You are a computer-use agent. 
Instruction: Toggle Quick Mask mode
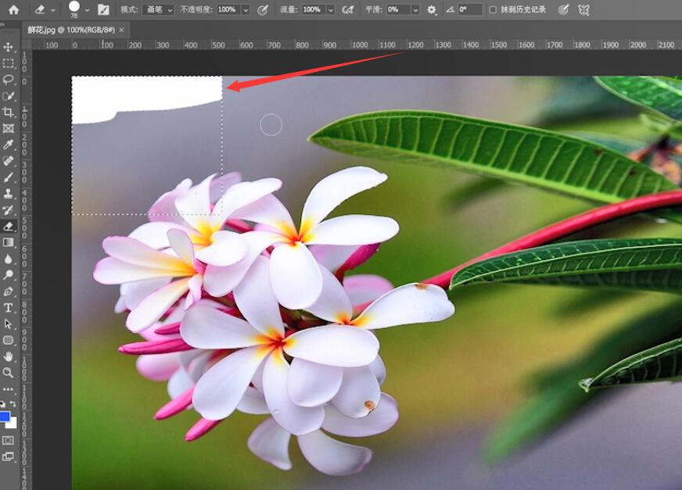tap(9, 441)
